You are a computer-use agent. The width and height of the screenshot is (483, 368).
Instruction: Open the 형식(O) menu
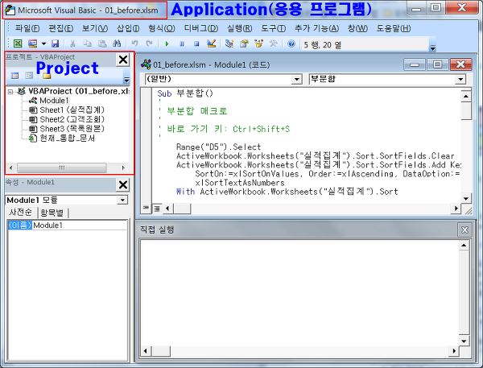[x=162, y=28]
